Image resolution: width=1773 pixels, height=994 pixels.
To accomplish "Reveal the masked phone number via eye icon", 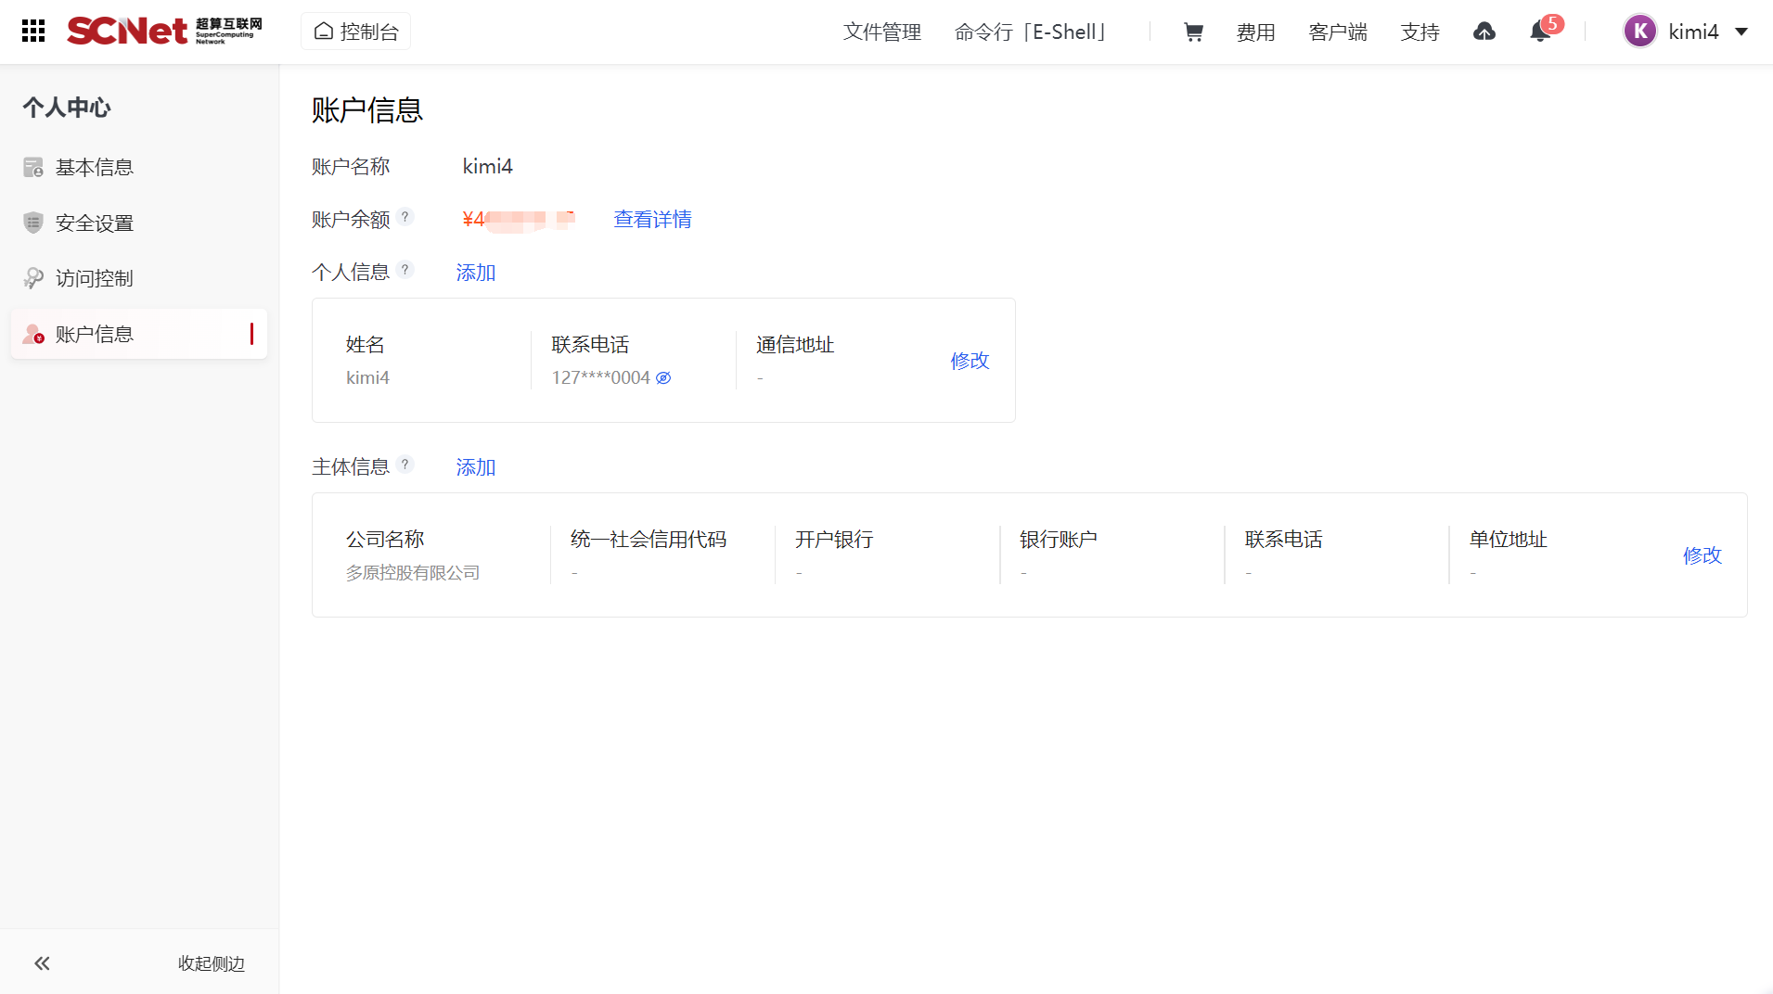I will [663, 378].
